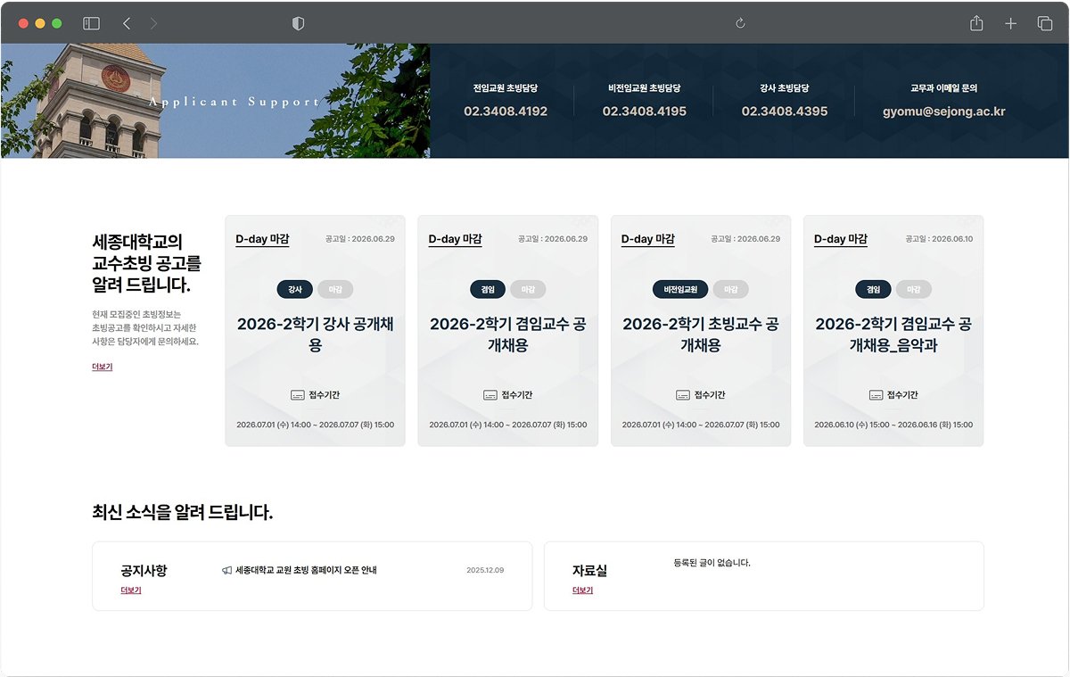
Task: Click 마감 badge next to 강사 badge
Action: (335, 289)
